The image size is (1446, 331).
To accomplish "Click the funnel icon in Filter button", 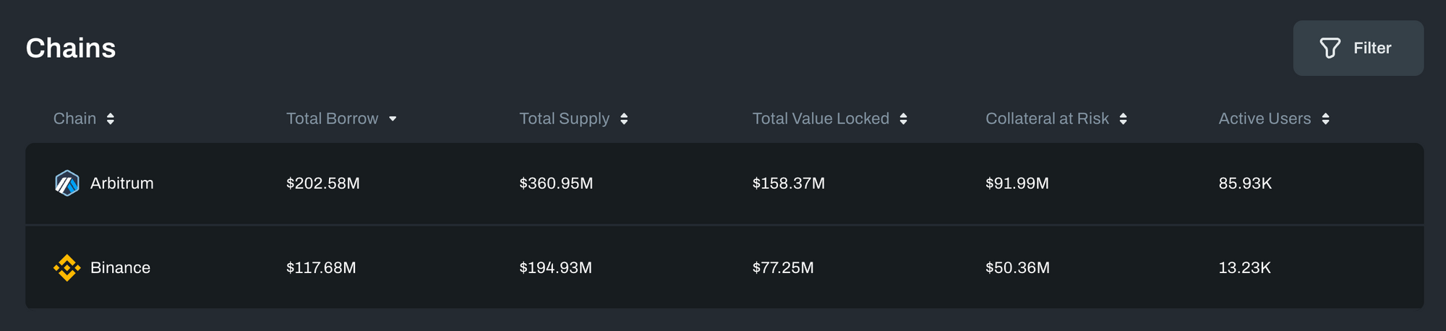I will tap(1330, 48).
